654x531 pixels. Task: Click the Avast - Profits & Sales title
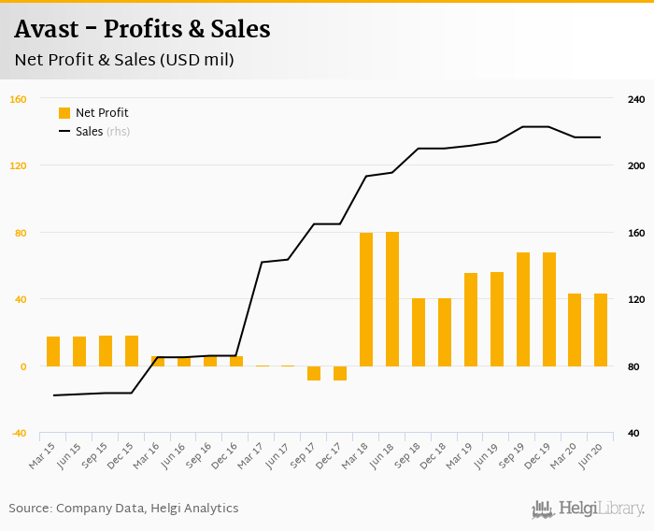coord(143,29)
